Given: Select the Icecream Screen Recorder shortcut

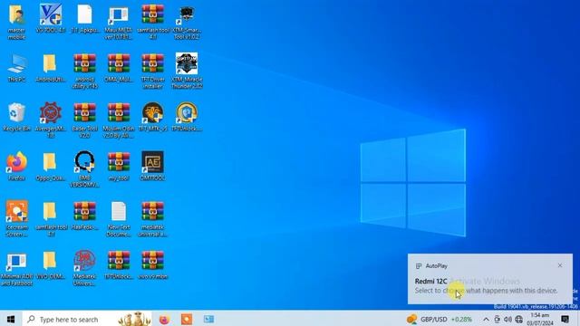Looking at the screenshot, I should pyautogui.click(x=16, y=211).
